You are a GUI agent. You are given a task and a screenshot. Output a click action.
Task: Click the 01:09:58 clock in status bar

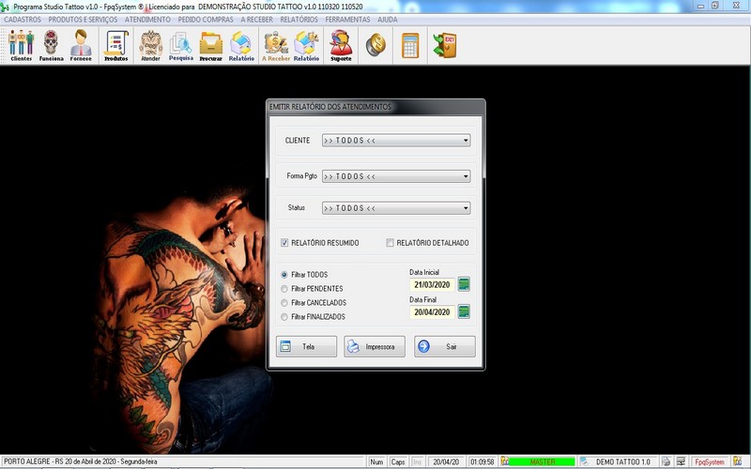(x=483, y=461)
